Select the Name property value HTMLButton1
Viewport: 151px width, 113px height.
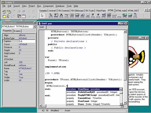[27, 68]
